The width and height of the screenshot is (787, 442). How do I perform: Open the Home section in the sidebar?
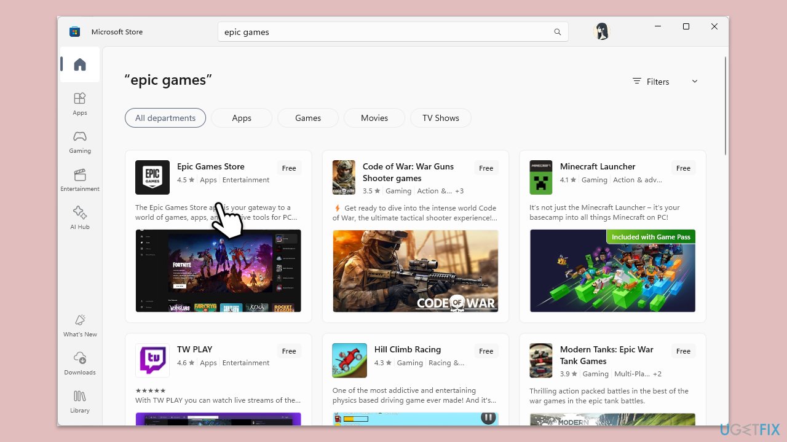pos(79,64)
